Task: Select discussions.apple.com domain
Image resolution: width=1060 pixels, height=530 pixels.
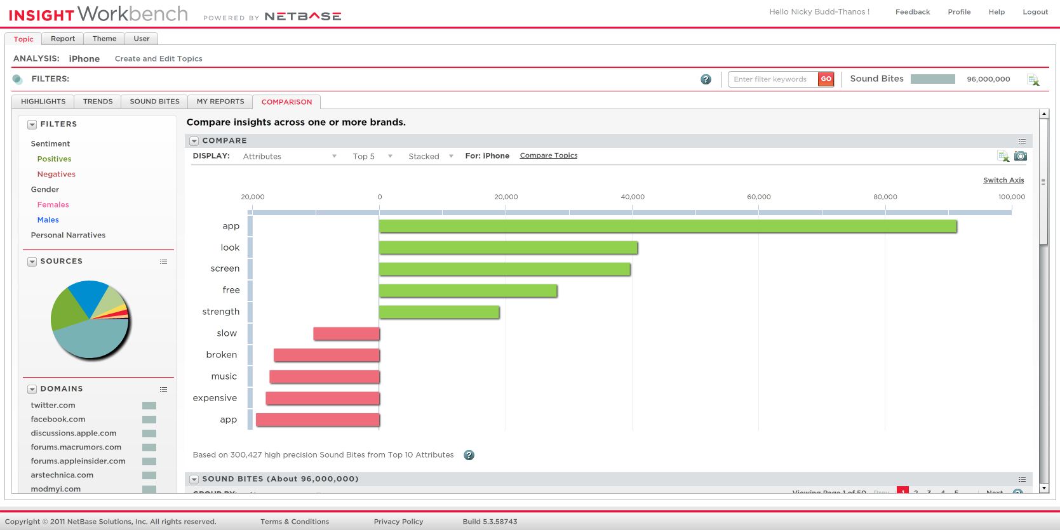Action: click(74, 434)
